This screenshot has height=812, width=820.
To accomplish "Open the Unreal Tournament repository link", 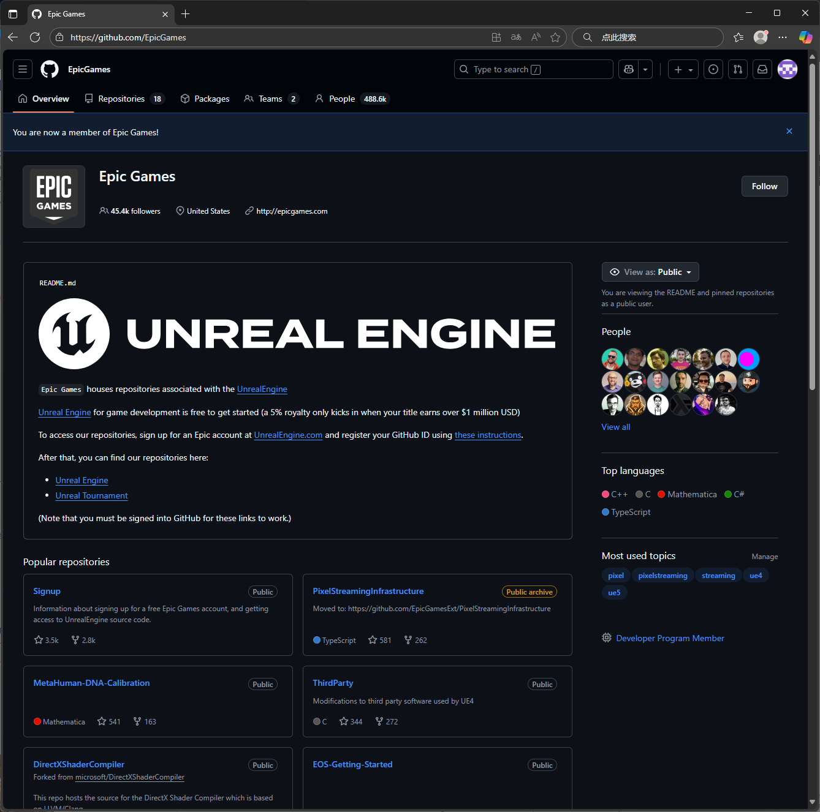I will 92,495.
